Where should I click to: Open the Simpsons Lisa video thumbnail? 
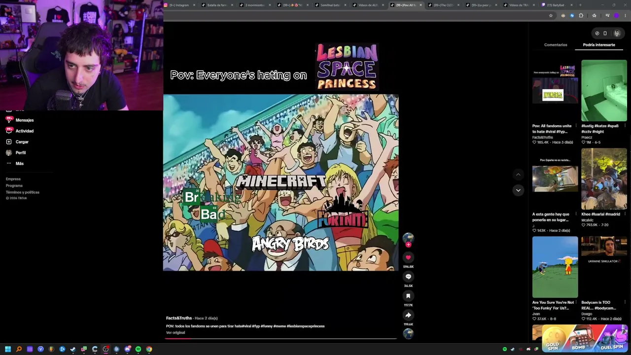tap(555, 267)
